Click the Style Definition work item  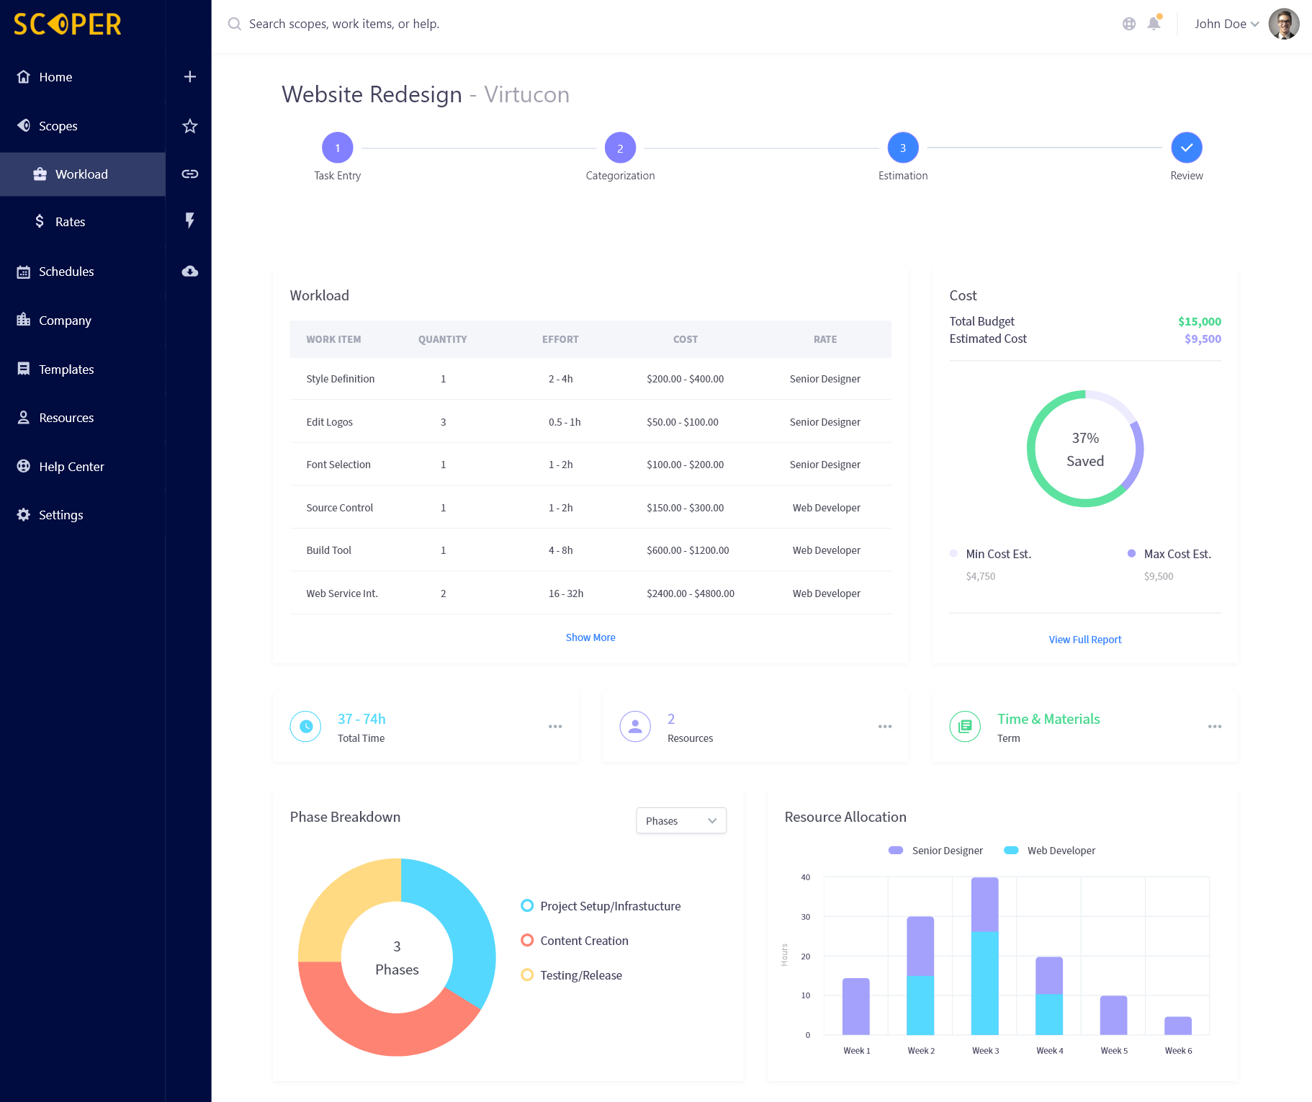pos(340,379)
